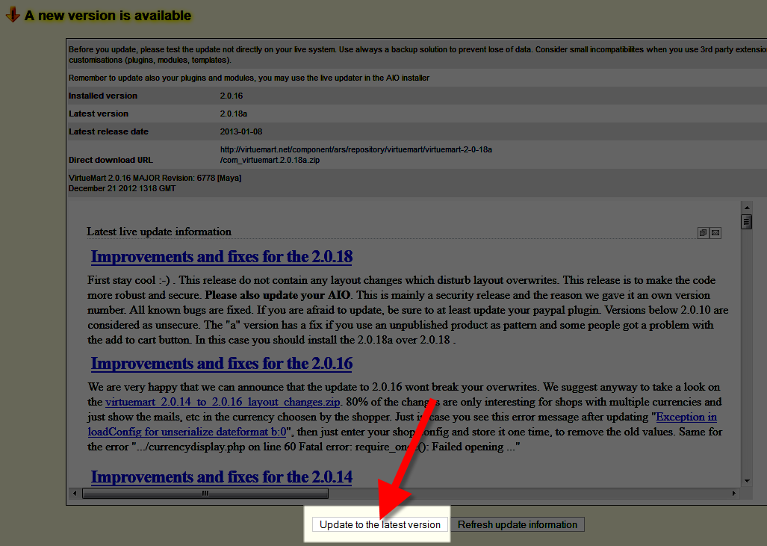
Task: Click the horizontal scrollbar thumb
Action: pyautogui.click(x=205, y=493)
